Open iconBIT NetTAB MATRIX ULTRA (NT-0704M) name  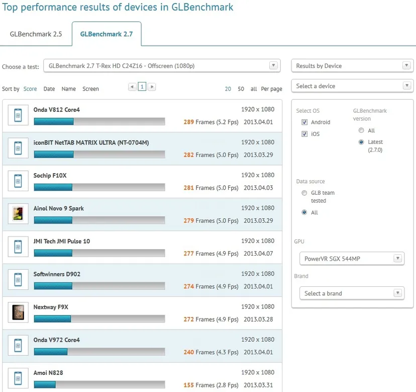point(91,142)
